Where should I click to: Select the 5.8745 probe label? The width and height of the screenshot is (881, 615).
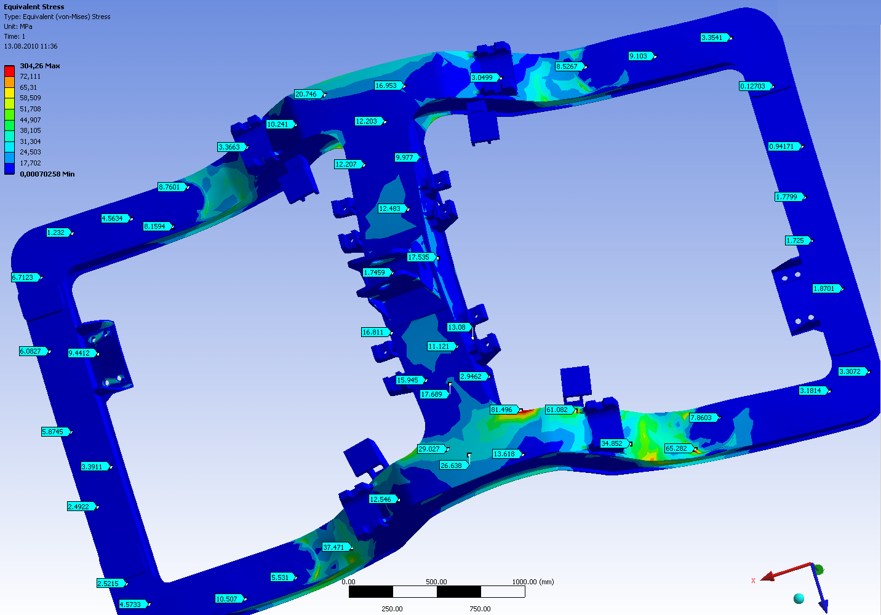(55, 432)
